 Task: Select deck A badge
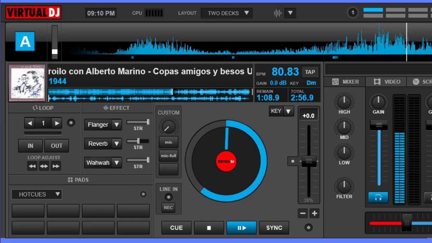click(x=25, y=42)
